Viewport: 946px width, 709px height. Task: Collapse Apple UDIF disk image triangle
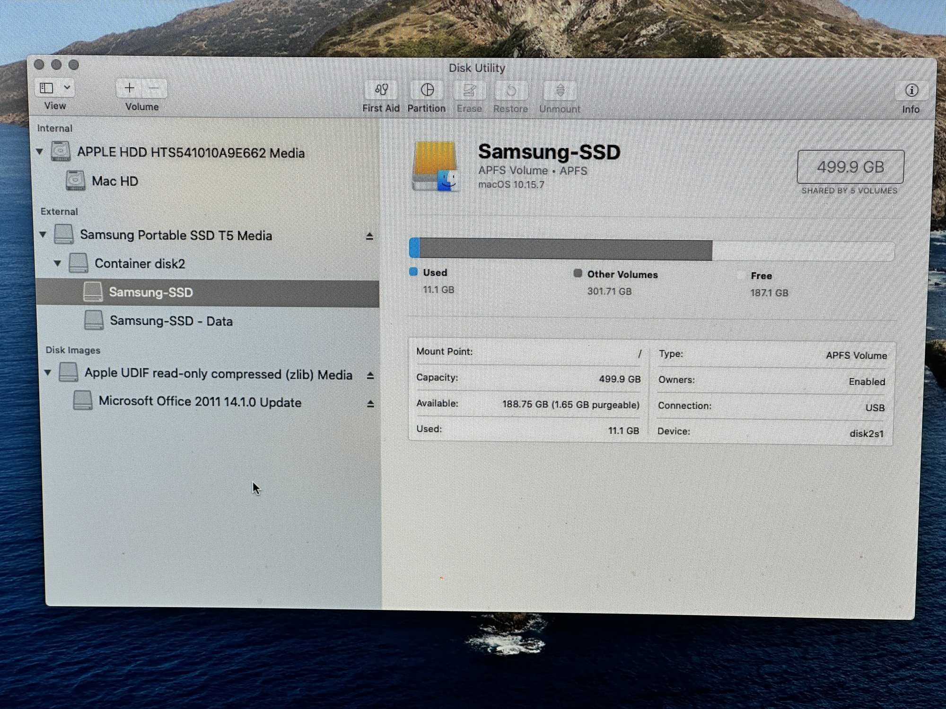tap(48, 372)
